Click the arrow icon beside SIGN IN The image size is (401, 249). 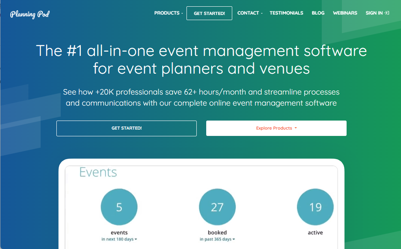coord(386,13)
